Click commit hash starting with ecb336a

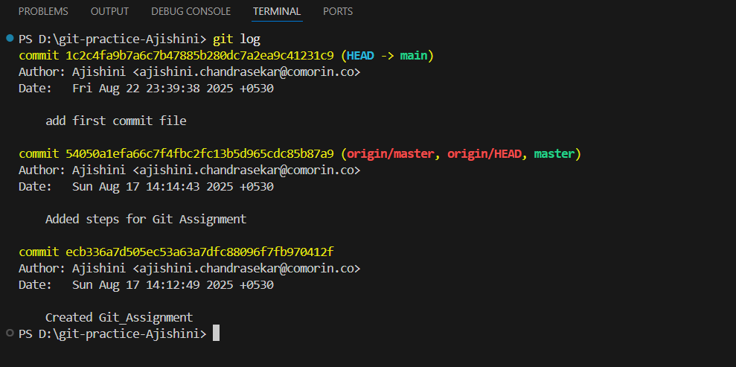199,252
